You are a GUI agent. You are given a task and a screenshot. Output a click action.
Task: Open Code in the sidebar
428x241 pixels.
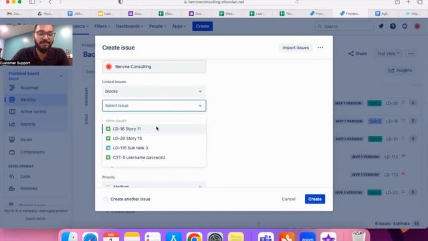35,177
